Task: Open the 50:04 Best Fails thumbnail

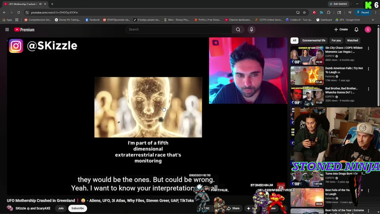Action: click(x=307, y=197)
